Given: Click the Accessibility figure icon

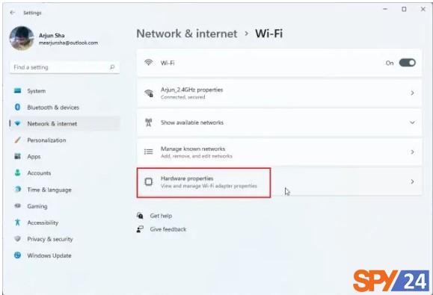Looking at the screenshot, I should [17, 223].
